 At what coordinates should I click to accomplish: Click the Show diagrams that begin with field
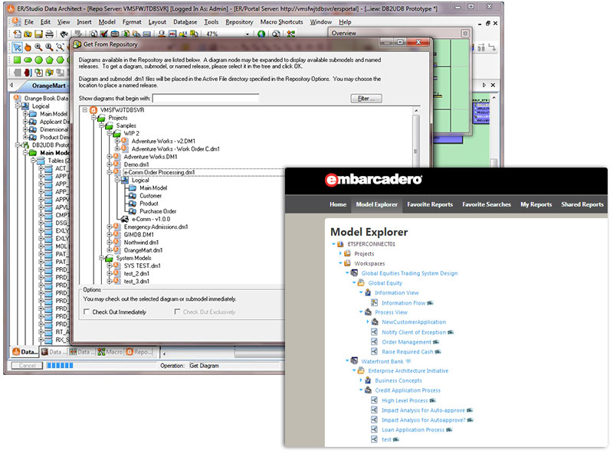pos(205,99)
